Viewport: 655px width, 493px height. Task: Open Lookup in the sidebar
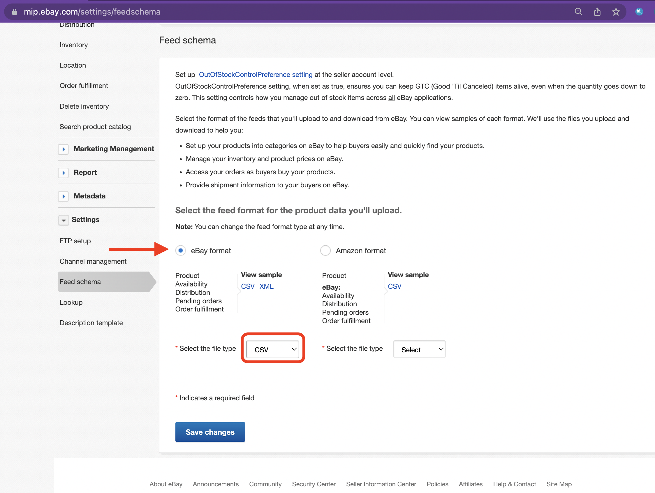71,302
